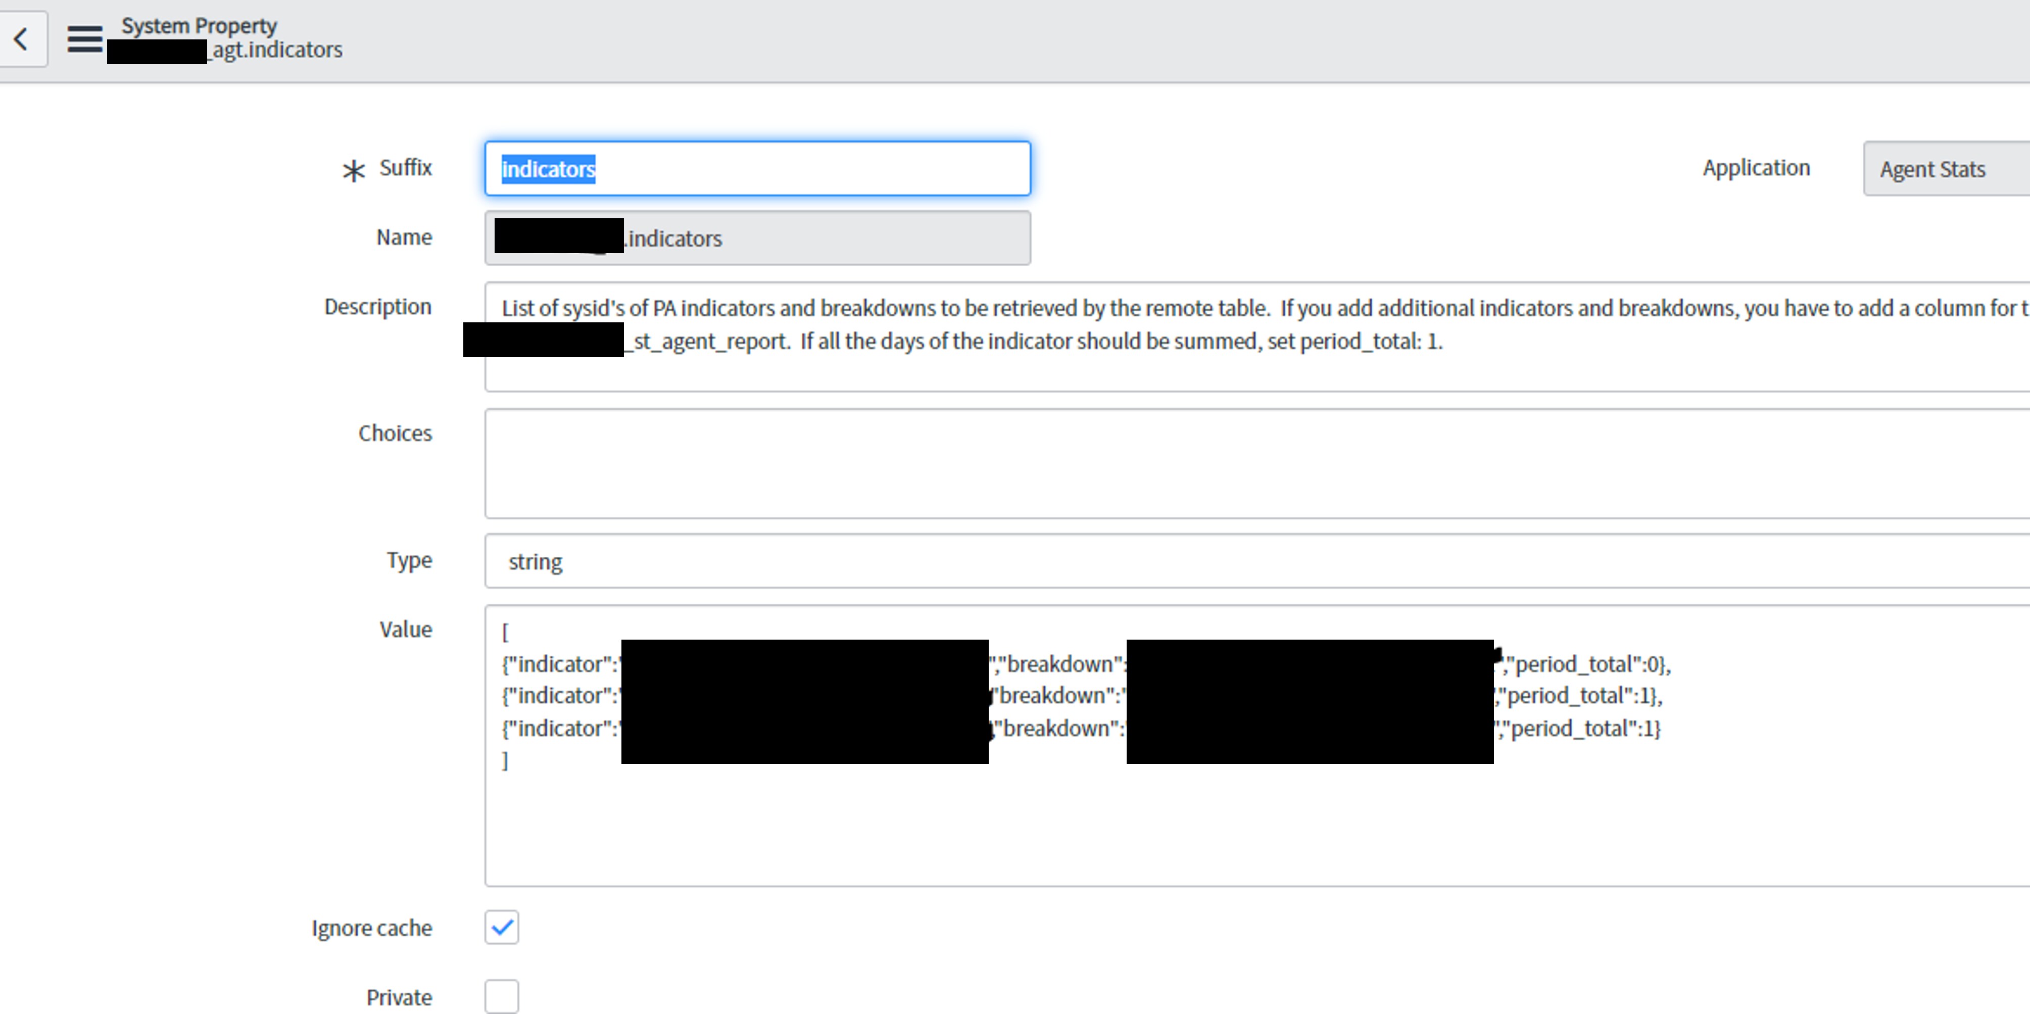Click the Value field label
This screenshot has width=2030, height=1014.
[405, 630]
